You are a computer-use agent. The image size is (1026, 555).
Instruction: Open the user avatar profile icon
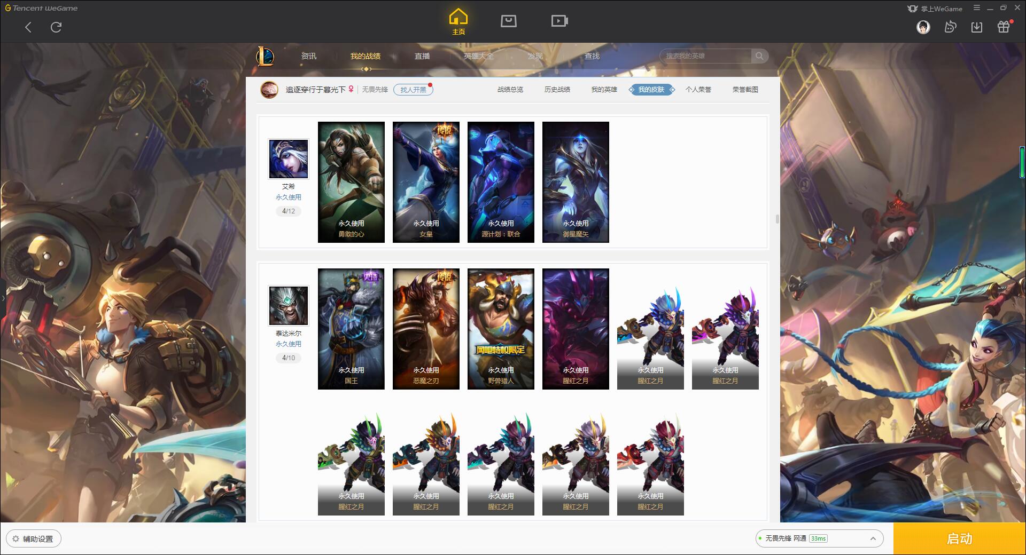pyautogui.click(x=923, y=27)
